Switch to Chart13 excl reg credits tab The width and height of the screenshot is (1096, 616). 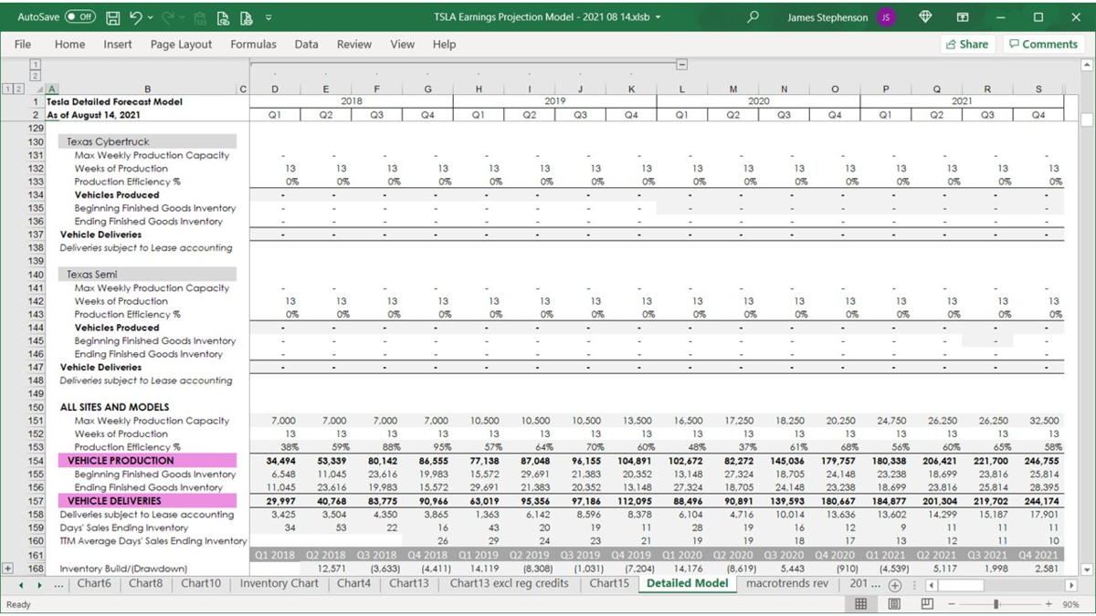click(509, 583)
